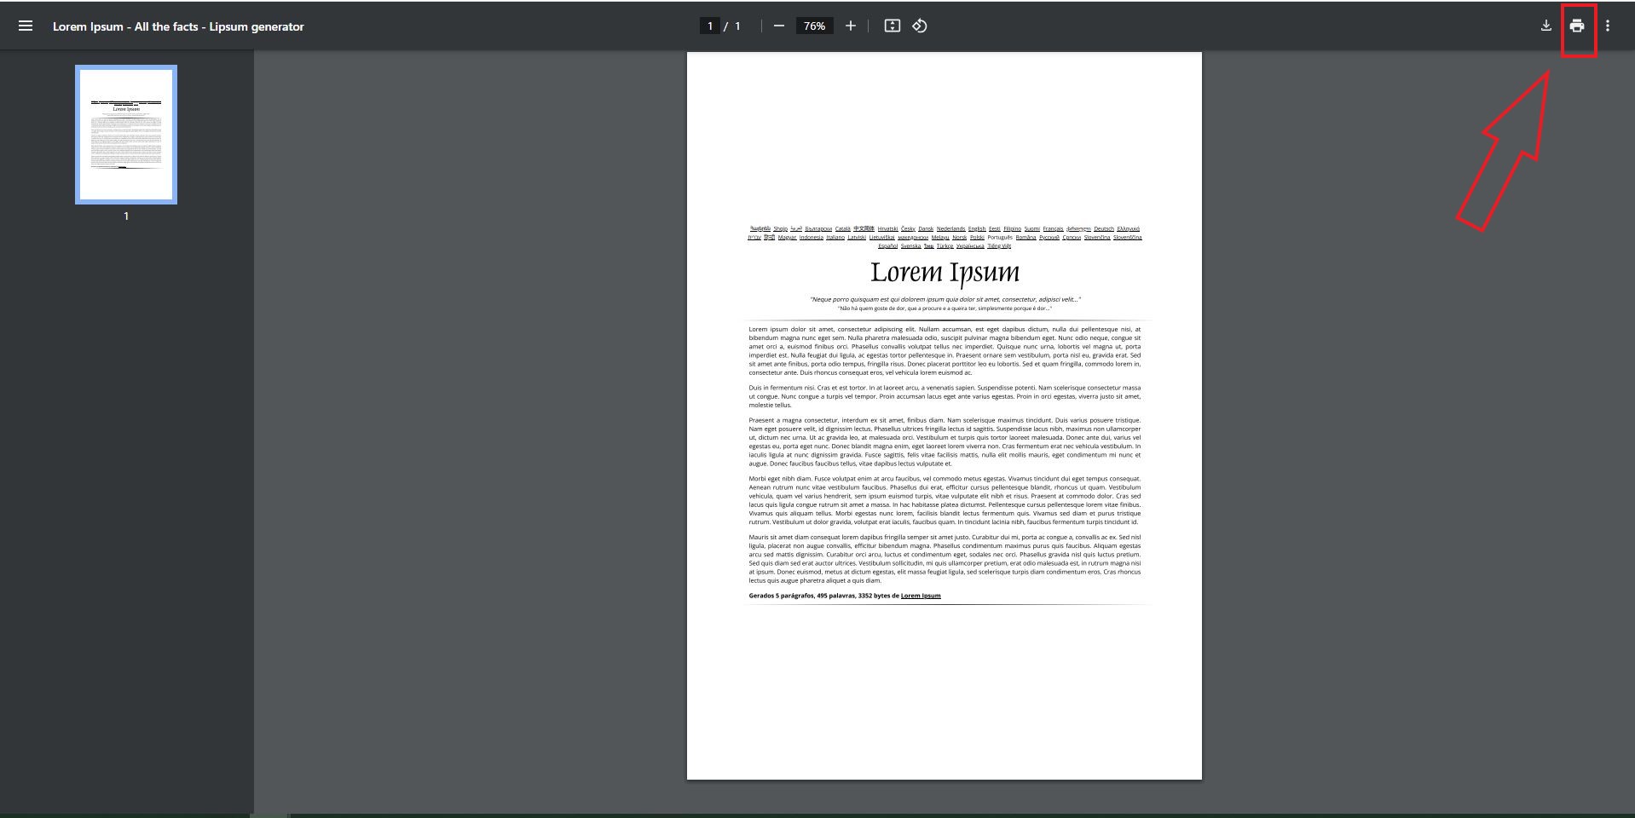1635x818 pixels.
Task: Click the 'Neque porro quisquam' italic quote
Action: click(945, 299)
